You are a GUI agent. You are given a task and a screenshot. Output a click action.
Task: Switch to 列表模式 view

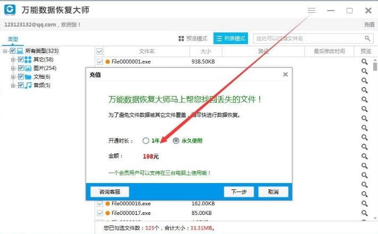[231, 39]
